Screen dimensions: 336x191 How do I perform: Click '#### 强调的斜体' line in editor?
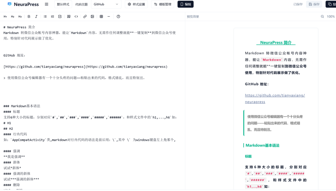tap(17, 173)
